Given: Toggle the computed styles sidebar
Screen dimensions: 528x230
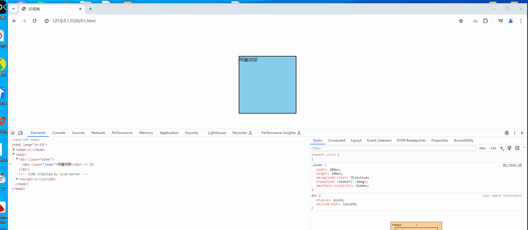Looking at the screenshot, I should 517,148.
